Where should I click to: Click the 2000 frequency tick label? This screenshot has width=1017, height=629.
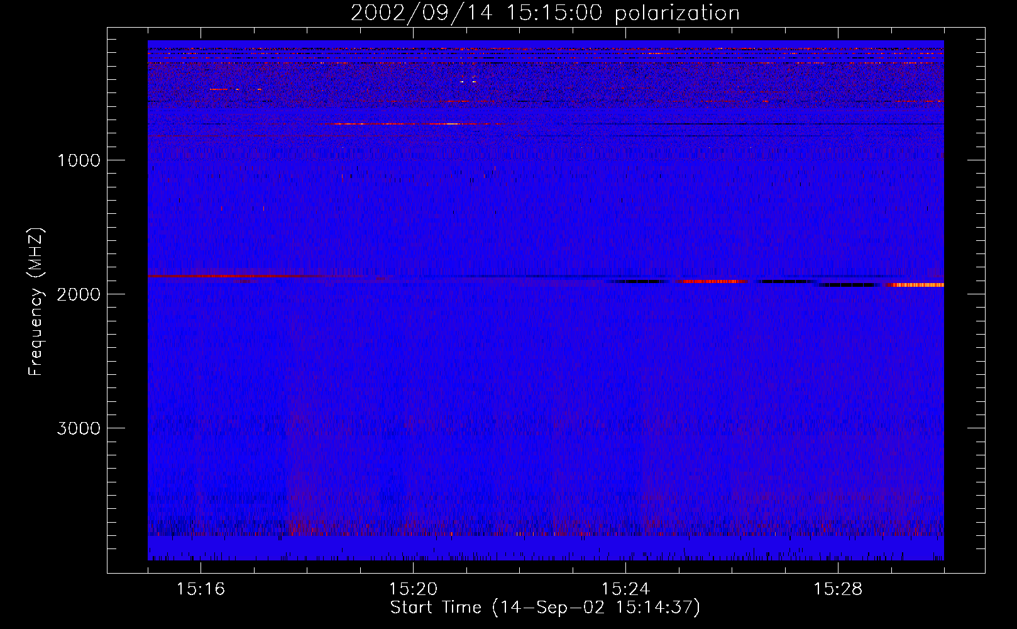pyautogui.click(x=79, y=294)
